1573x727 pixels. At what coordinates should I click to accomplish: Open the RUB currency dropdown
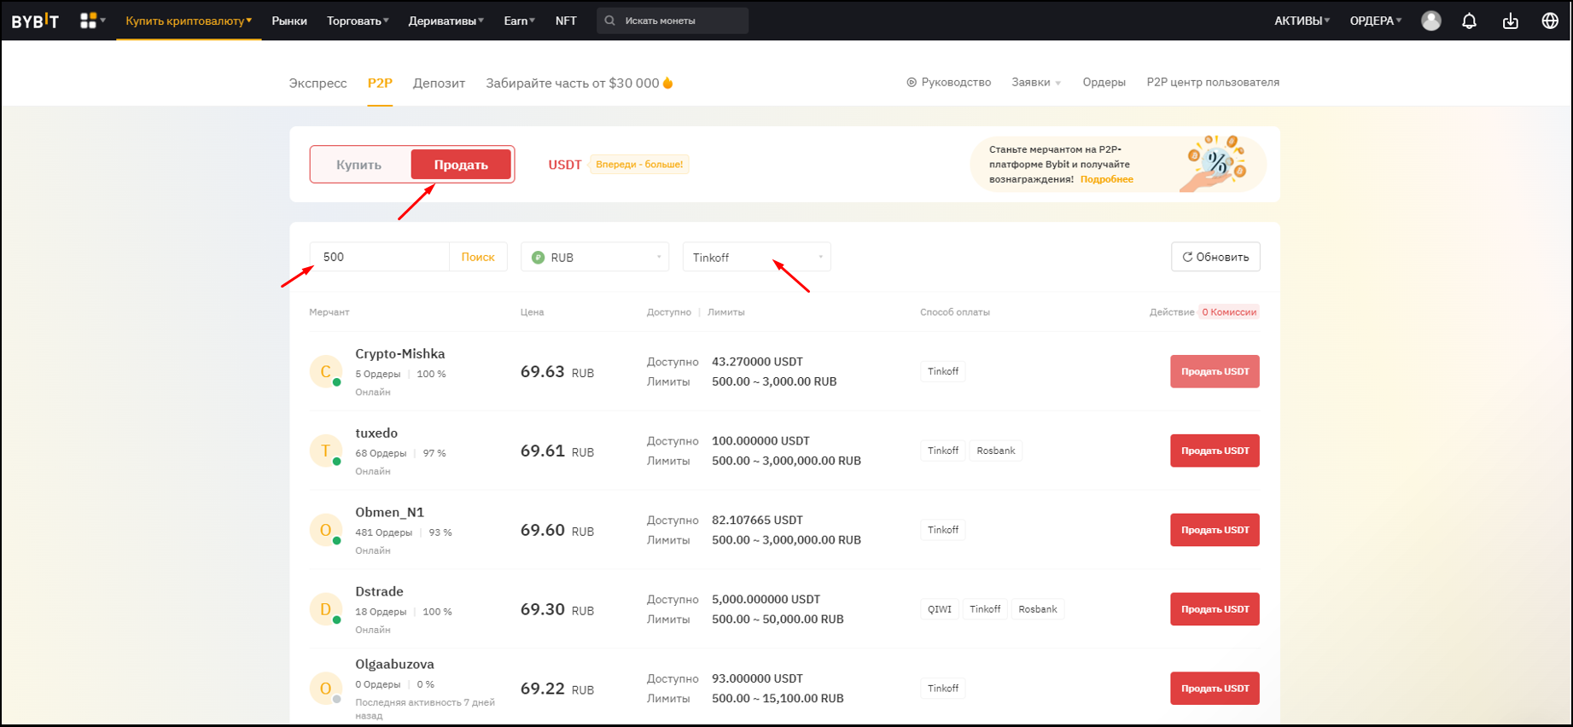click(x=595, y=257)
